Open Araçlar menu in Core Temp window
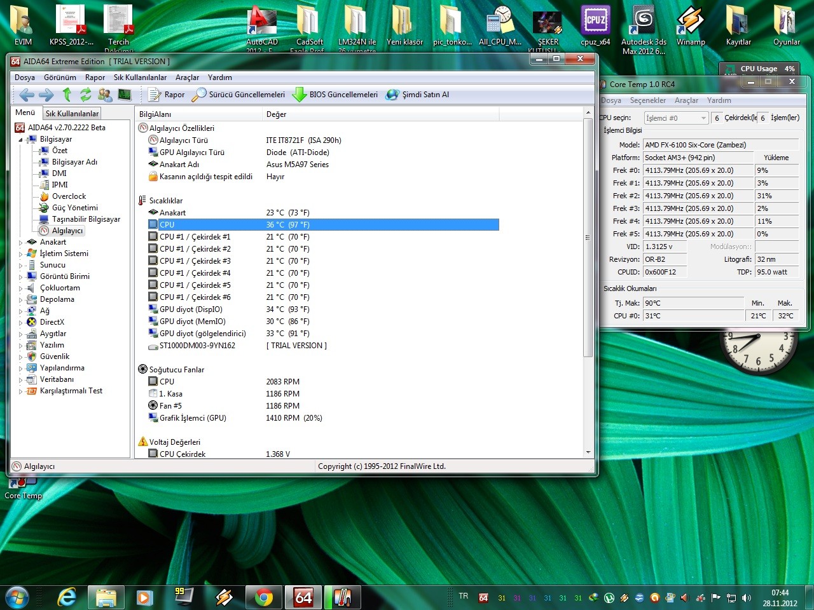The height and width of the screenshot is (610, 814). (686, 100)
